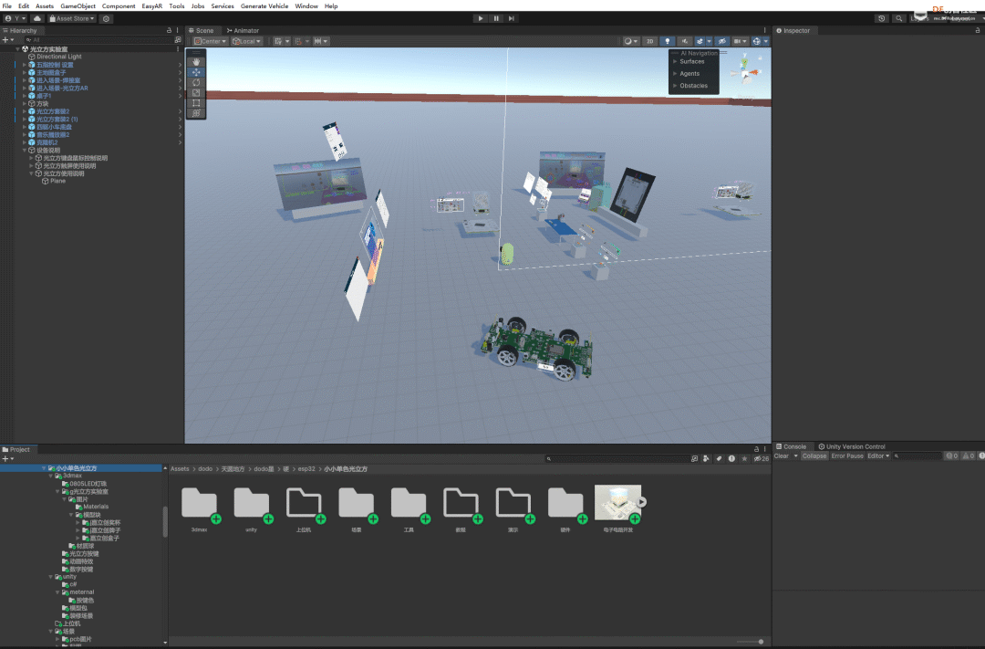Image resolution: width=985 pixels, height=649 pixels.
Task: Click the Project tree vertical scrollbar
Action: [x=165, y=522]
